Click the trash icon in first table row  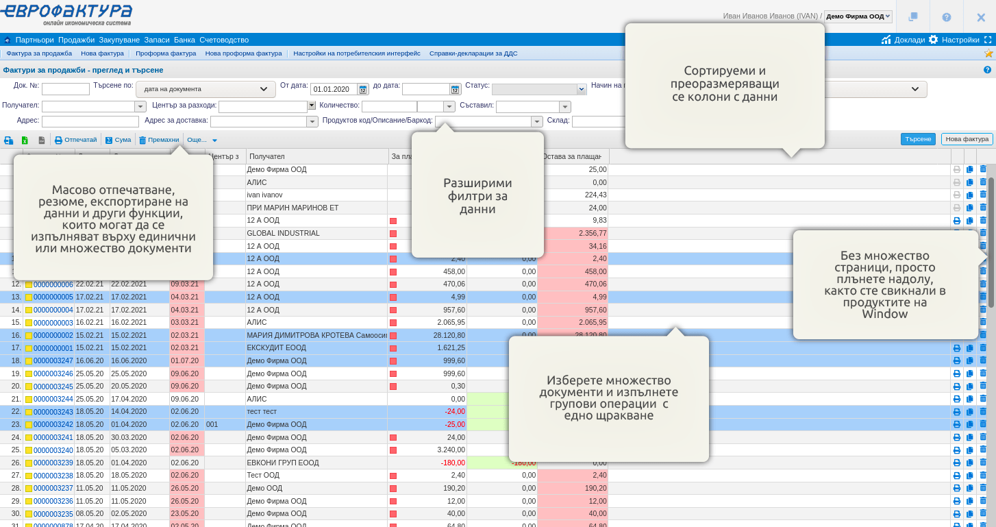point(983,169)
